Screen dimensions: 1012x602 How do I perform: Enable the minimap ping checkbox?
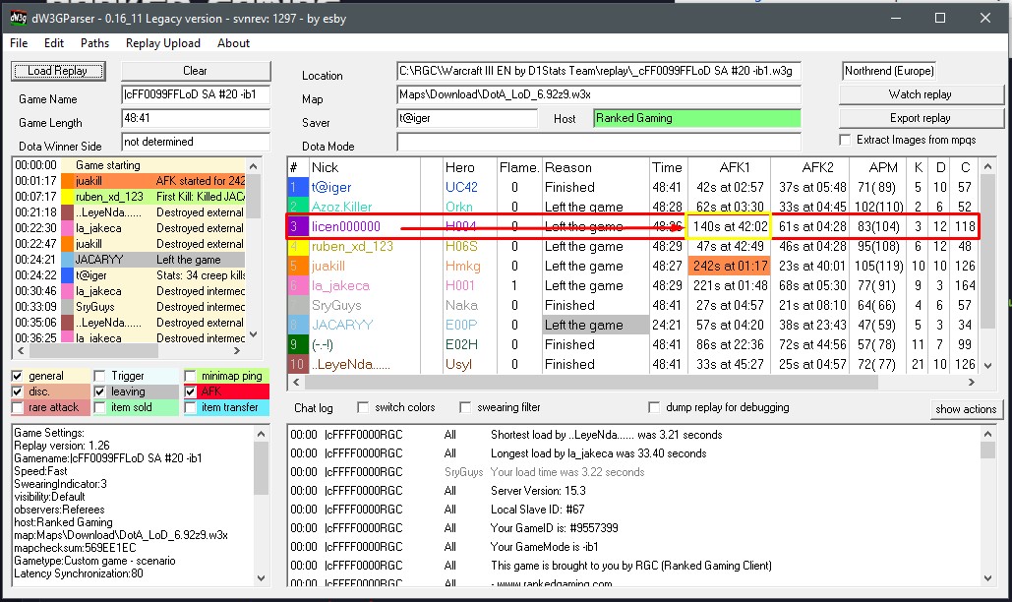(x=190, y=376)
